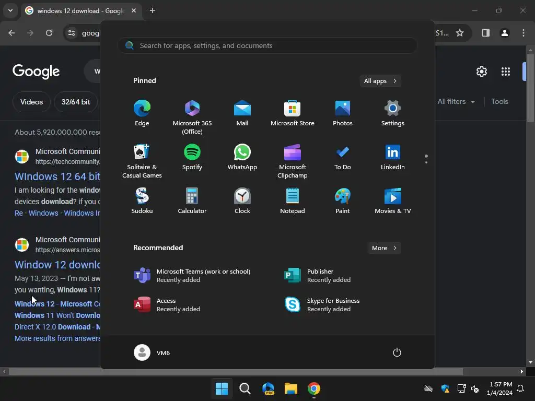Open the VM6 user account menu

(152, 352)
